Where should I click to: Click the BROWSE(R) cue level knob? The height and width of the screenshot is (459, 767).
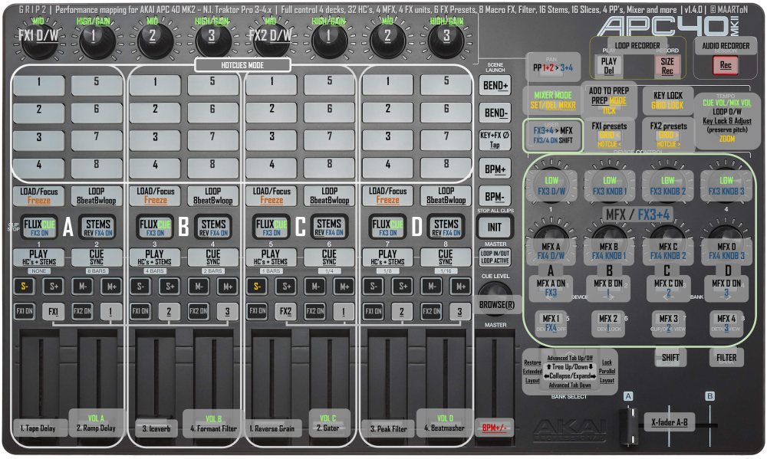click(x=496, y=300)
